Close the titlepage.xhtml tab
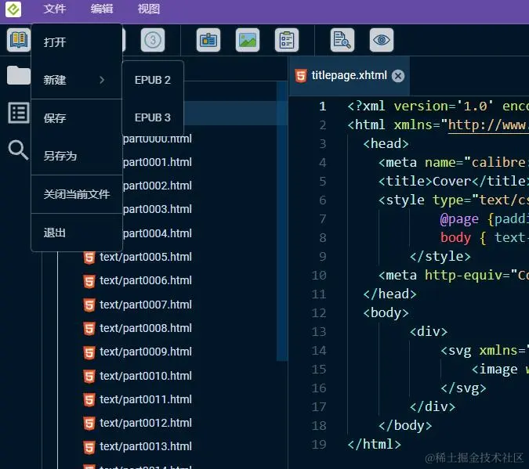The width and height of the screenshot is (529, 469). [398, 76]
